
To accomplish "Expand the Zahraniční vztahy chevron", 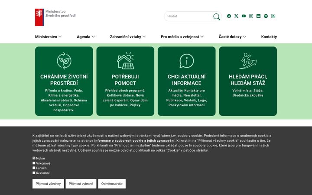I will [144, 36].
